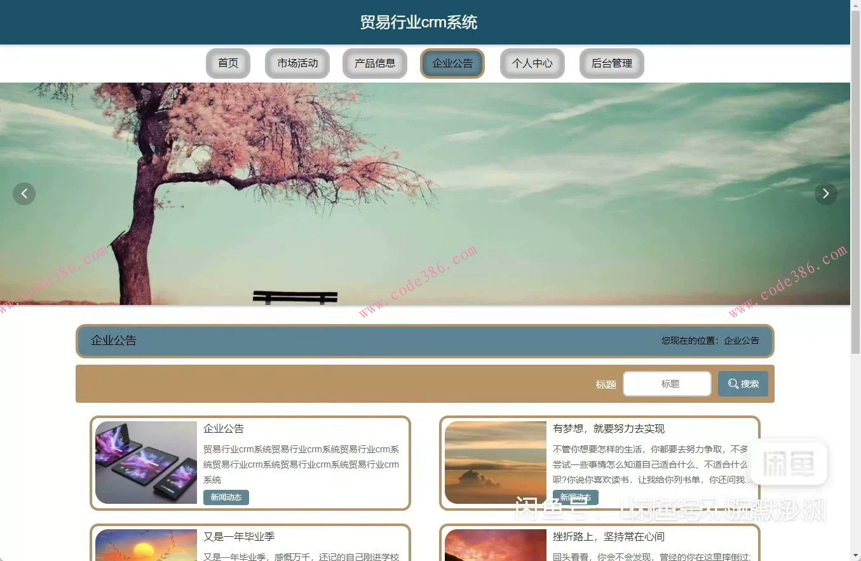Screen dimensions: 861x561
Task: Click the 新闻动态 tag under 有梦想 article
Action: tap(576, 497)
